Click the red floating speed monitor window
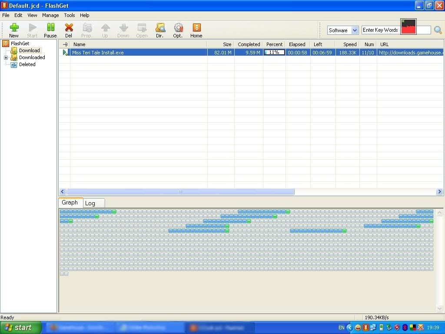Image resolution: width=445 pixels, height=334 pixels. tap(408, 27)
